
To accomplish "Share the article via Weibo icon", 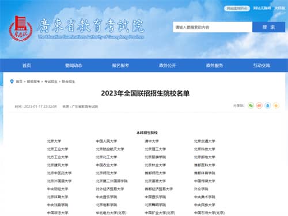I will click(x=259, y=105).
